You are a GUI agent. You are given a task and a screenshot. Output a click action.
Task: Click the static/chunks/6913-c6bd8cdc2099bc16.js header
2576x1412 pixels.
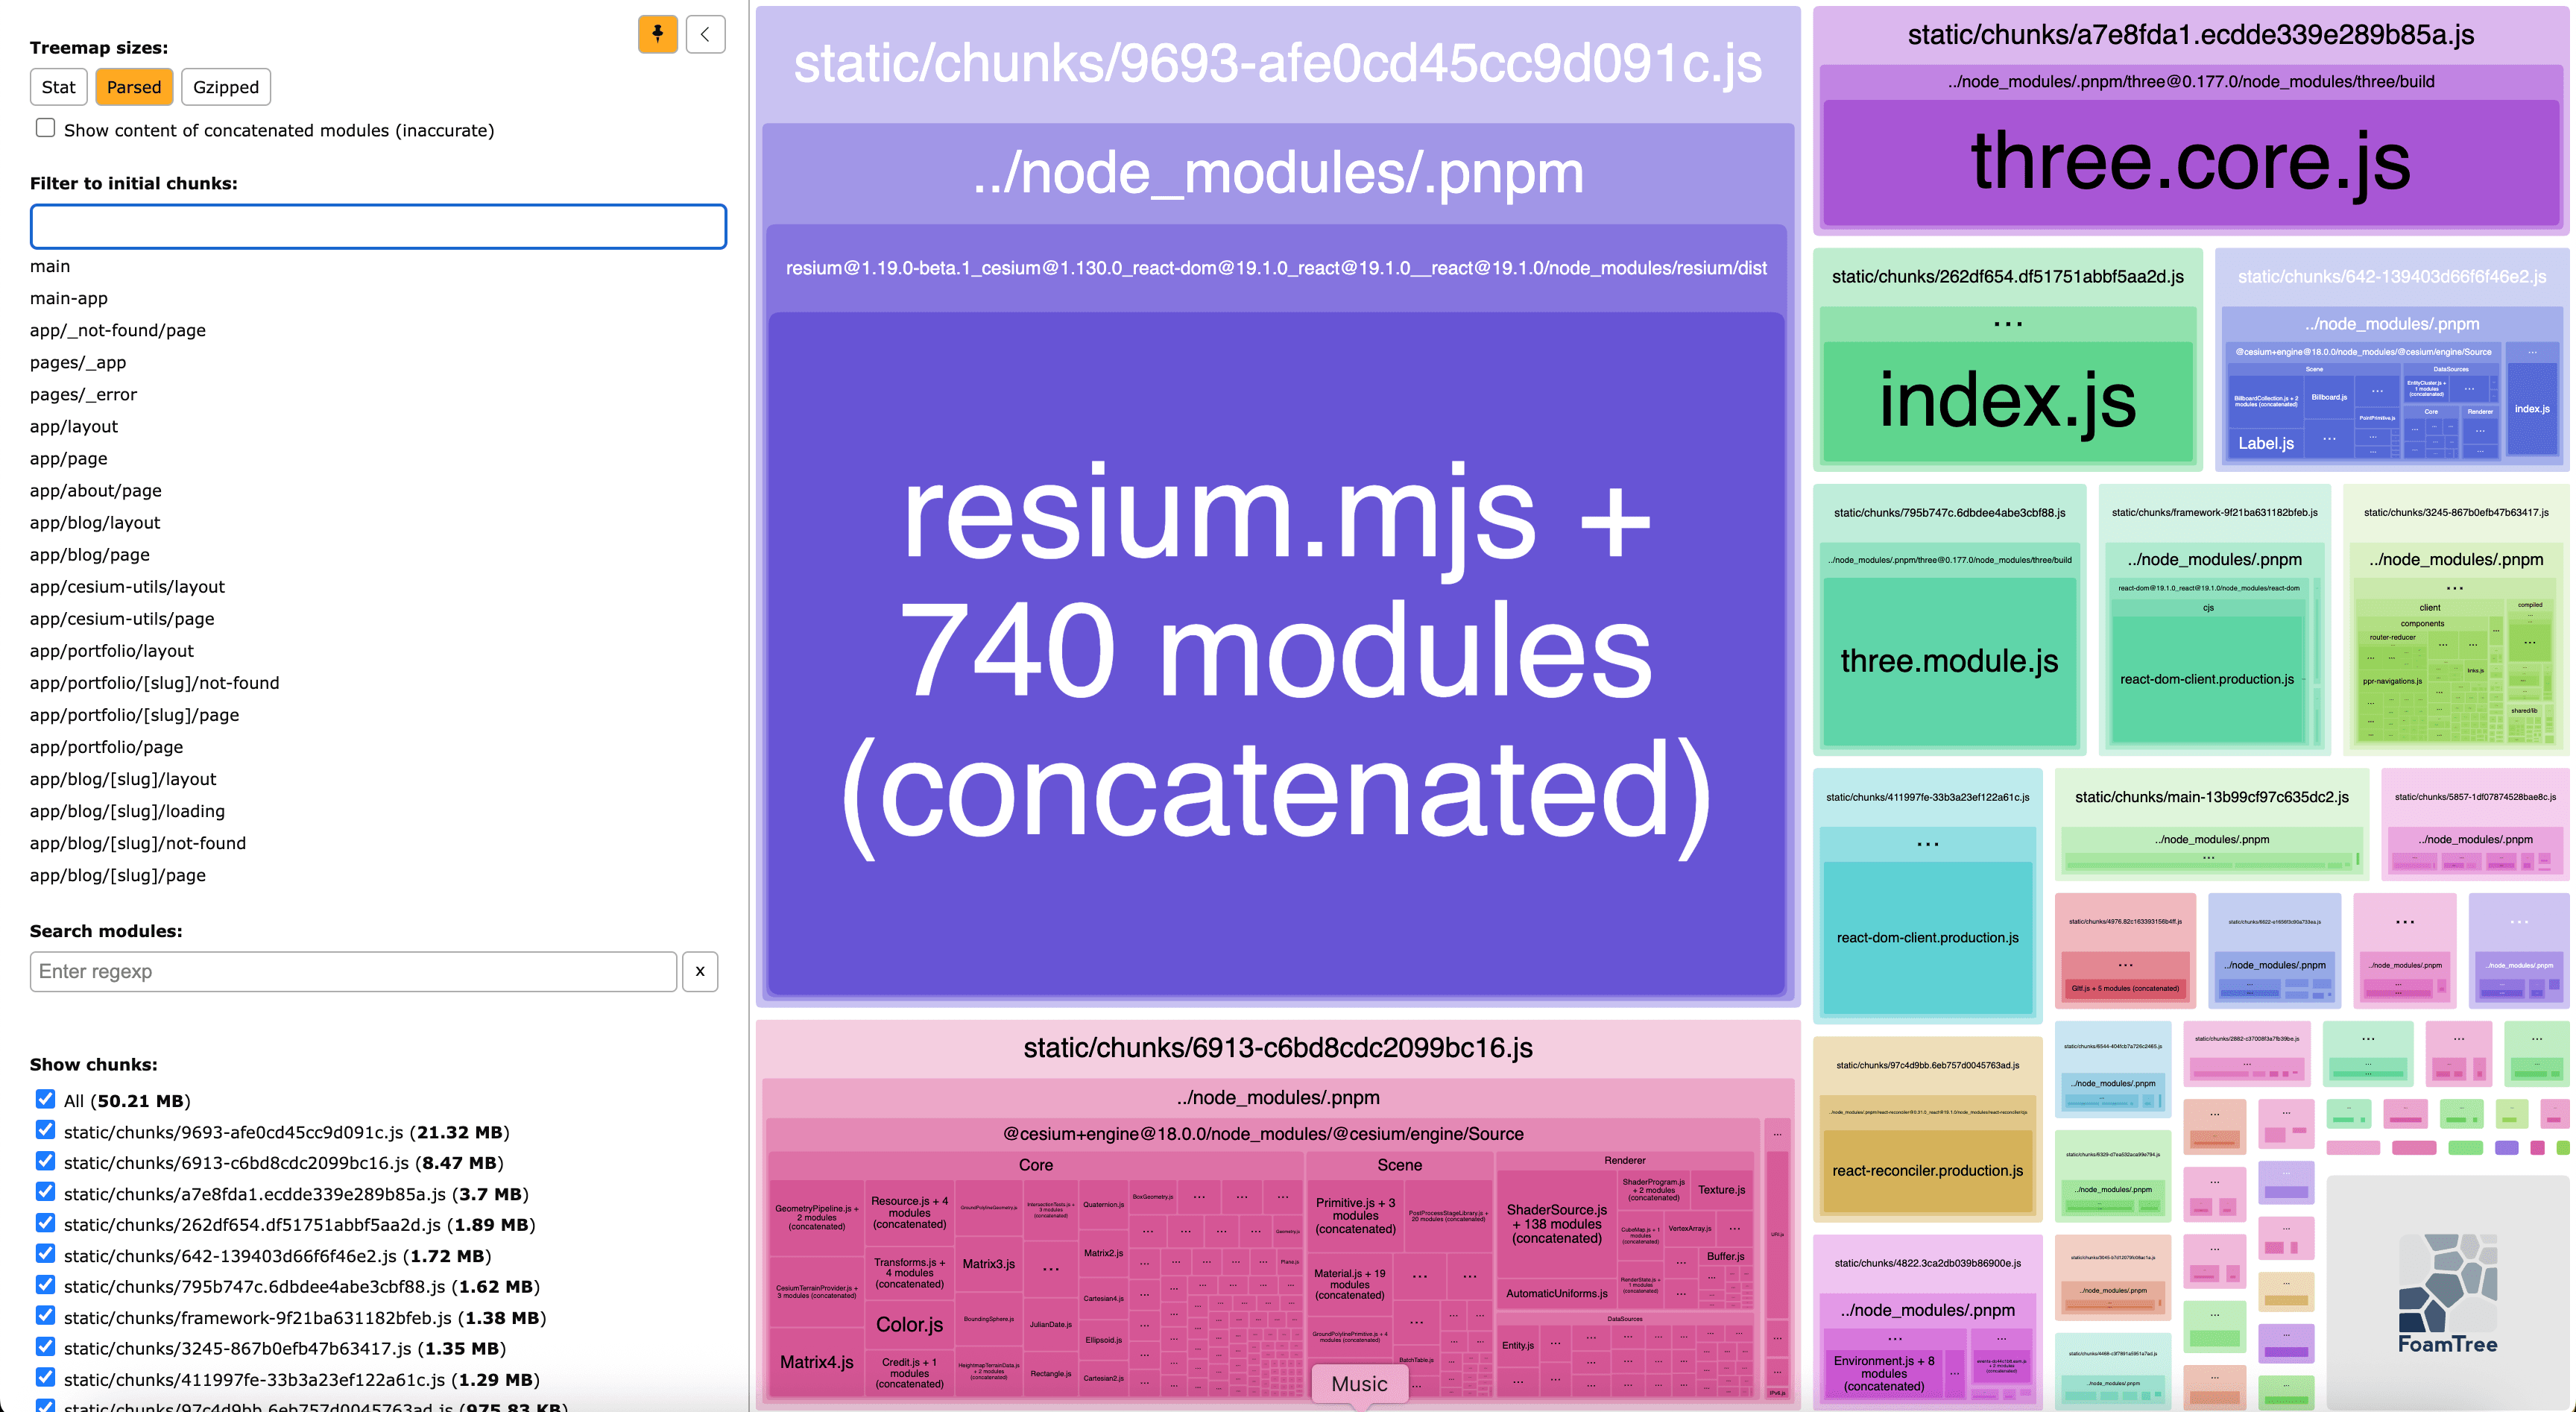1277,1047
